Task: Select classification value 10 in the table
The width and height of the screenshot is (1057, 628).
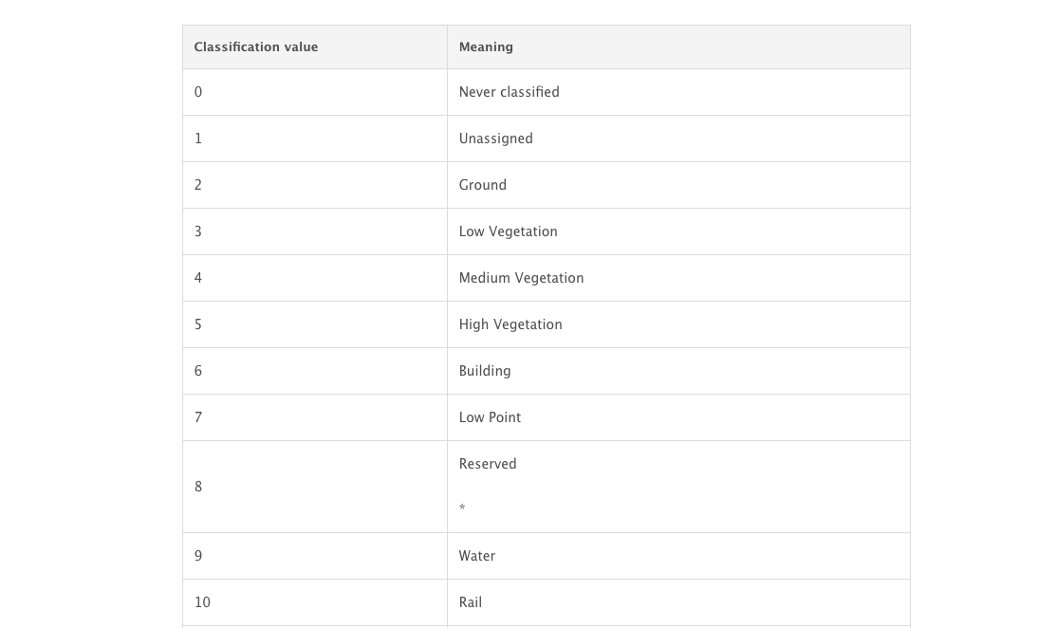Action: [x=202, y=602]
